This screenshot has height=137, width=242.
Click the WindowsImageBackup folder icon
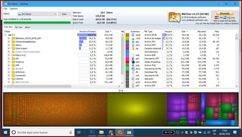[13, 42]
